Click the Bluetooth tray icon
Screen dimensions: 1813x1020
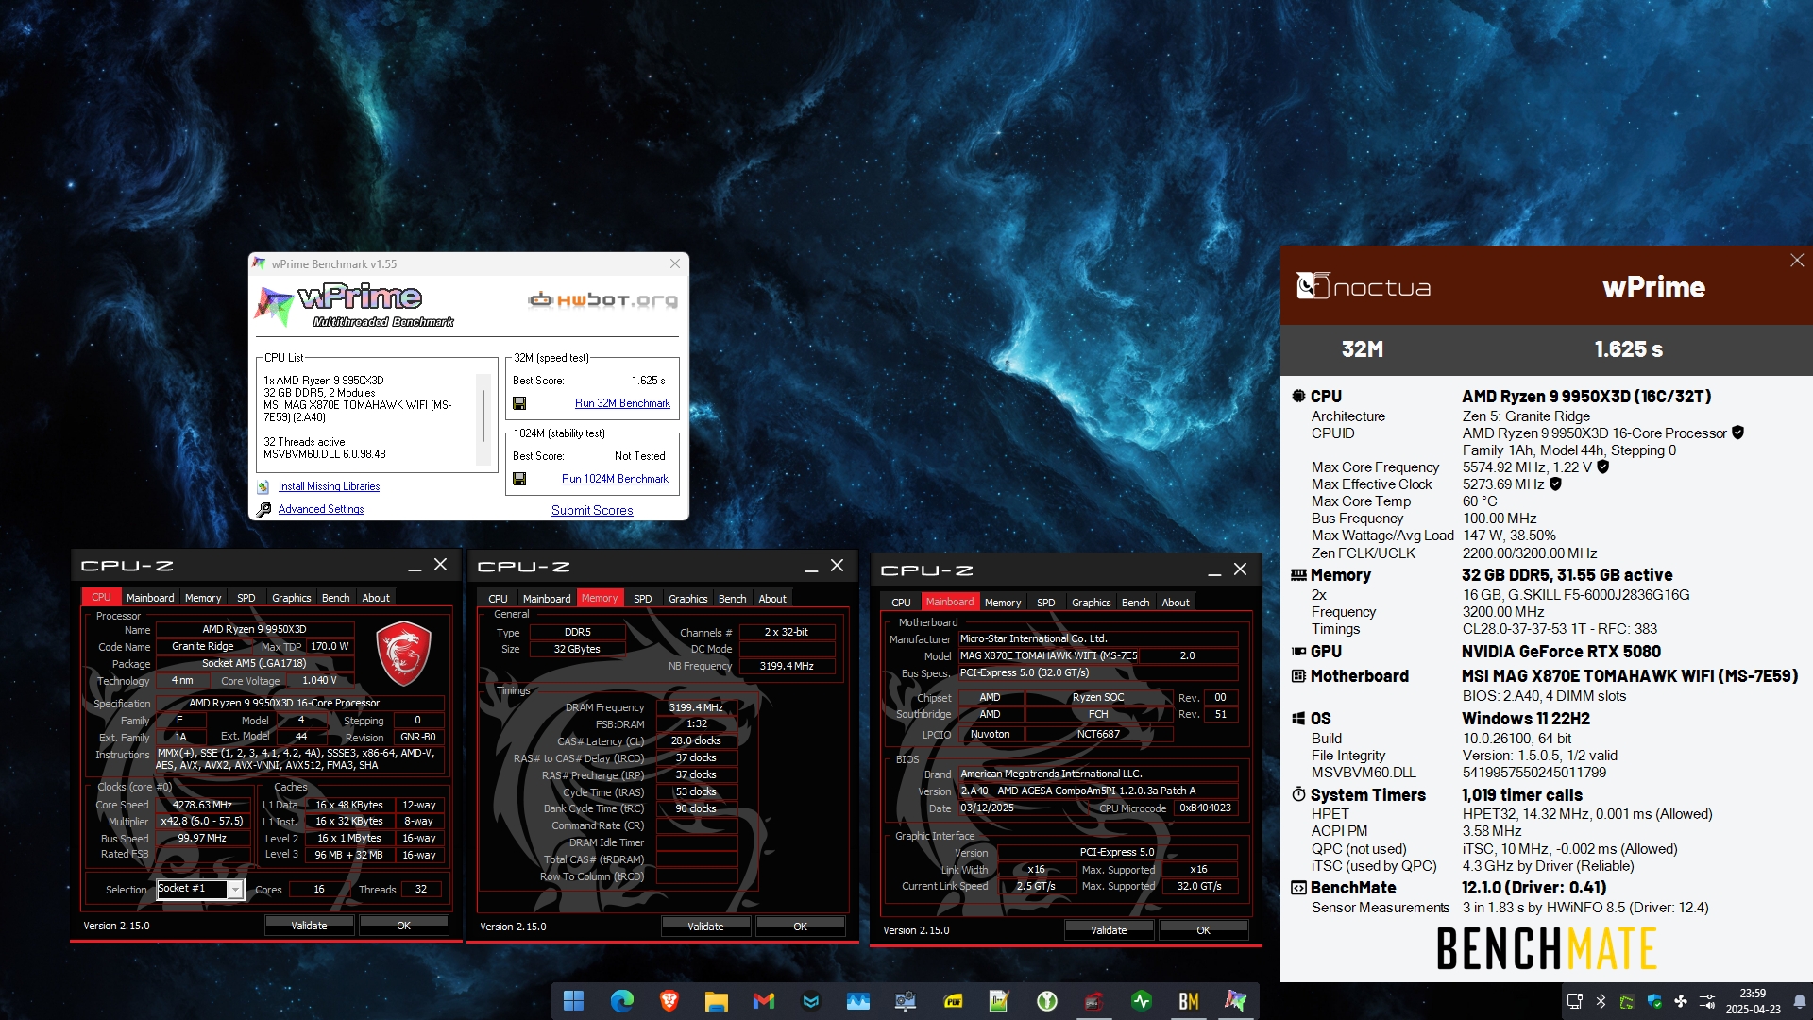click(1601, 1001)
